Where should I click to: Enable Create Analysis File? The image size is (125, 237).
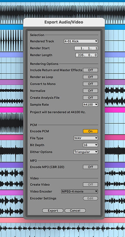coord(91,98)
